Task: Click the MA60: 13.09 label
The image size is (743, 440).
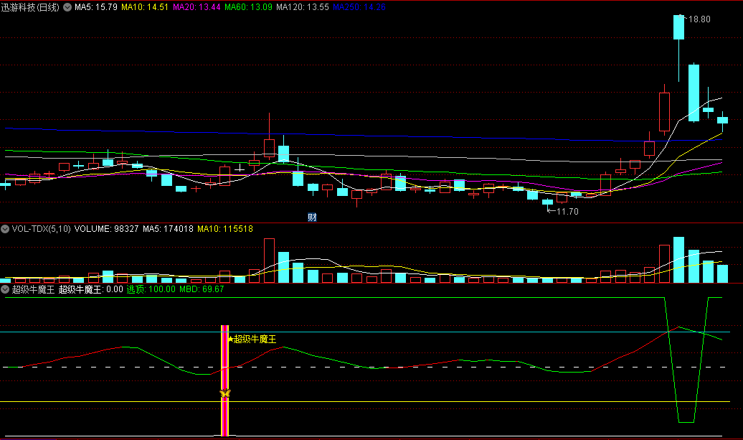Action: point(248,7)
